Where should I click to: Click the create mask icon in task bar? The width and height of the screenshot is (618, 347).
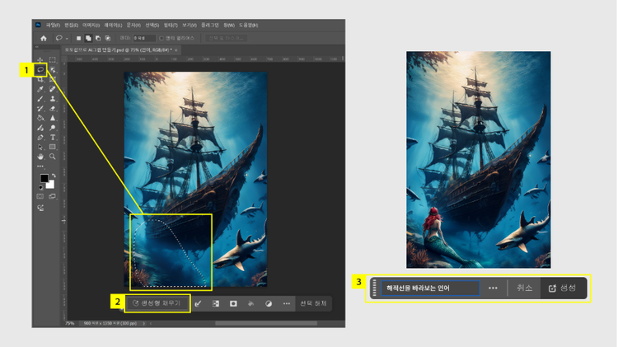pos(233,303)
